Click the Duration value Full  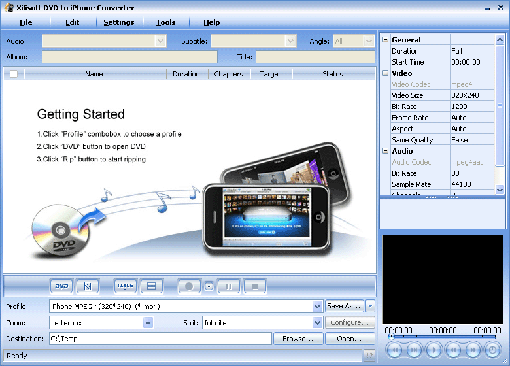coord(472,51)
